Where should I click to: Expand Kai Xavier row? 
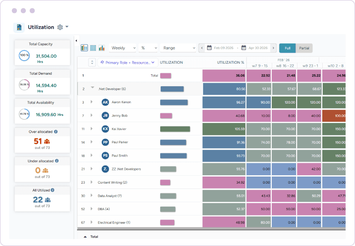pos(92,129)
